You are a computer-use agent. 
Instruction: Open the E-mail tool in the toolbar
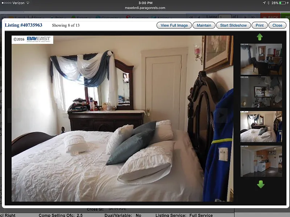(x=19, y=17)
